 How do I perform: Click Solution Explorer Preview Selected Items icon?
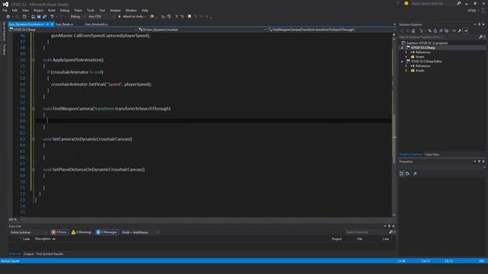(x=466, y=30)
